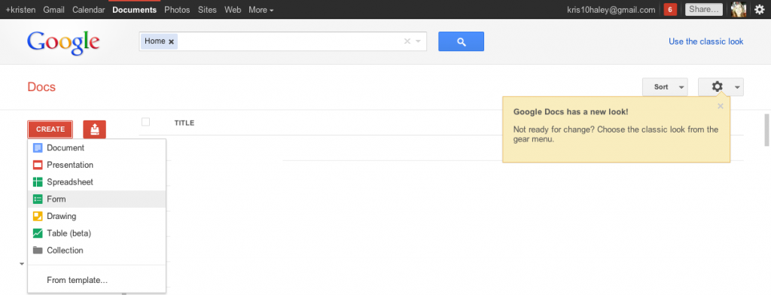The image size is (771, 295).
Task: Click Use the classic look link
Action: pyautogui.click(x=705, y=42)
